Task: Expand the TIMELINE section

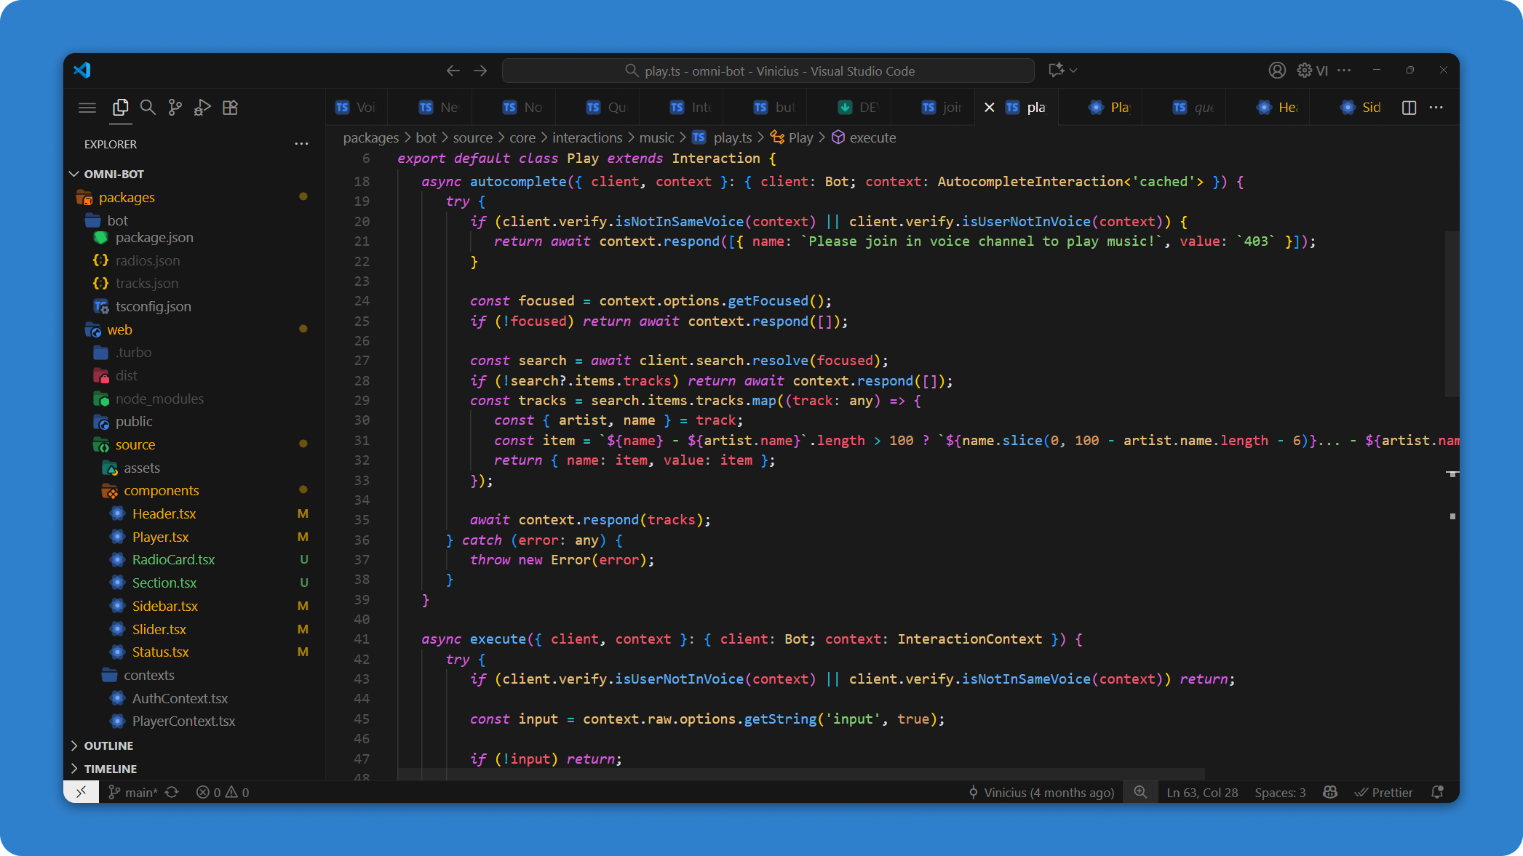Action: [x=110, y=769]
